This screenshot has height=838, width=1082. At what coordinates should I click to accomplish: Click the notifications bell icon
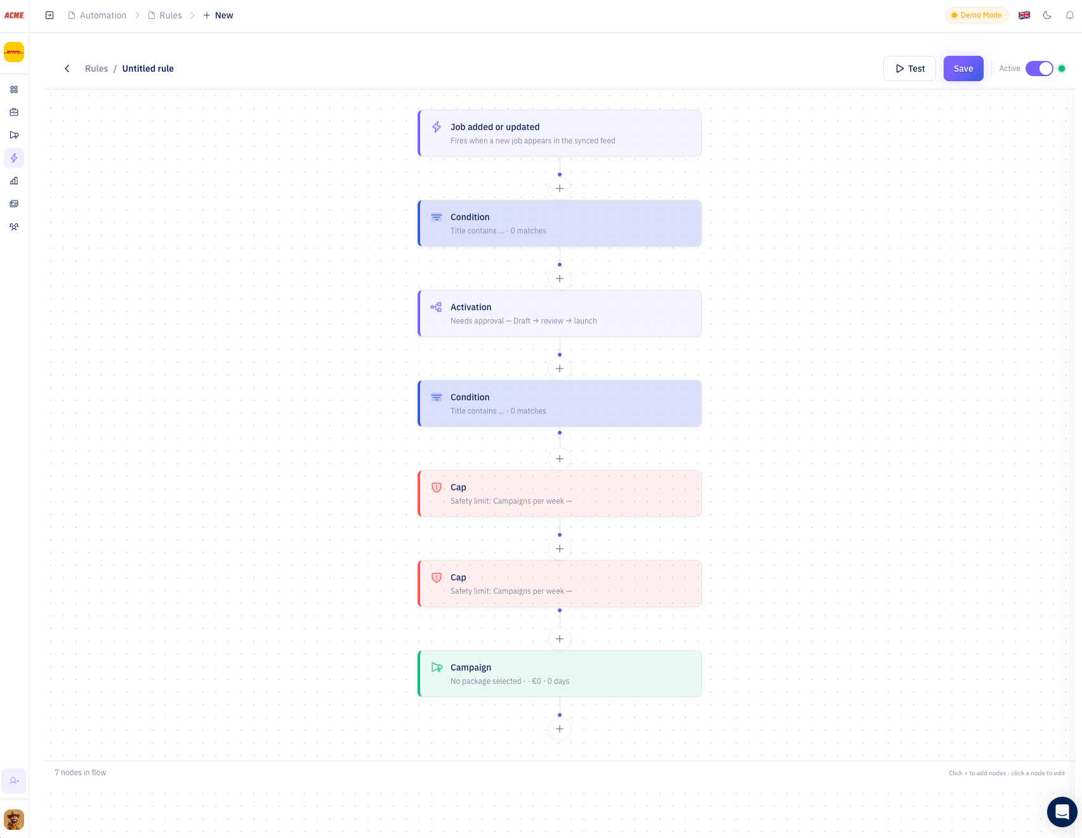[x=1070, y=15]
